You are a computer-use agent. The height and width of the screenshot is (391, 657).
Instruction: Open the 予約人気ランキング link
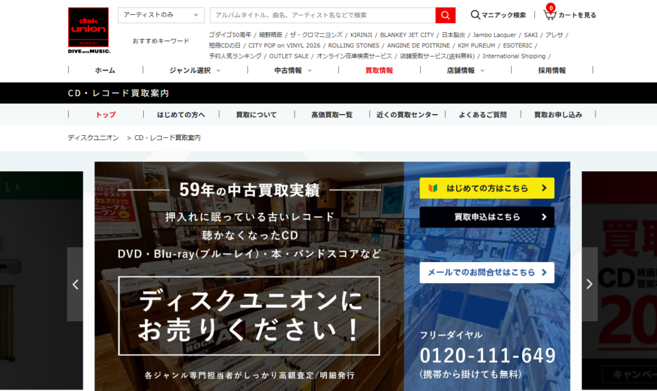click(235, 56)
